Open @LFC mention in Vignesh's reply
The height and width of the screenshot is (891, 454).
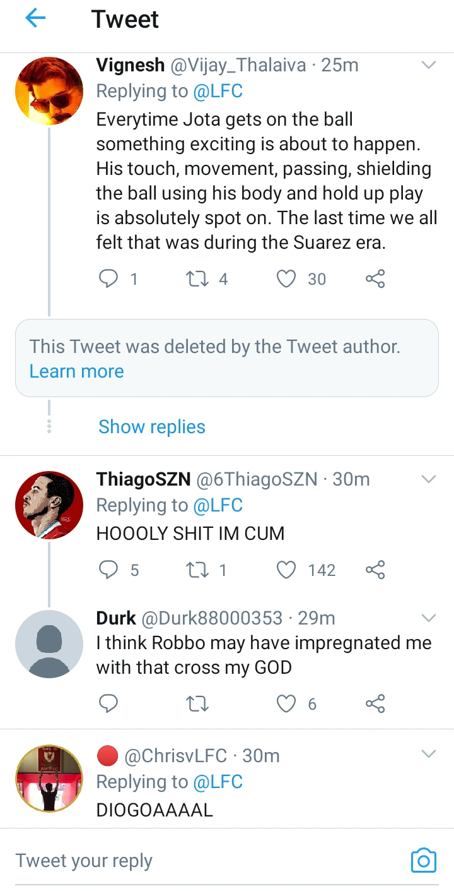click(218, 92)
